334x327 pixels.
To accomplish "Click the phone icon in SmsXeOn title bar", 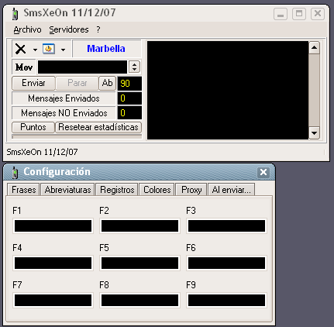I will click(15, 14).
